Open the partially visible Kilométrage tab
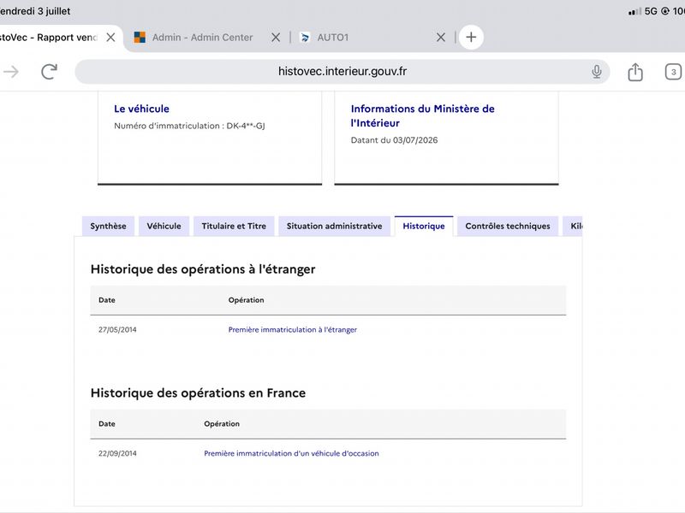 click(573, 226)
